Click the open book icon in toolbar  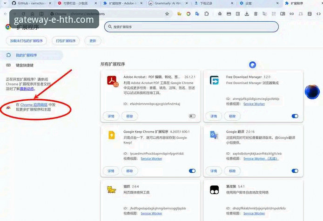(x=283, y=14)
